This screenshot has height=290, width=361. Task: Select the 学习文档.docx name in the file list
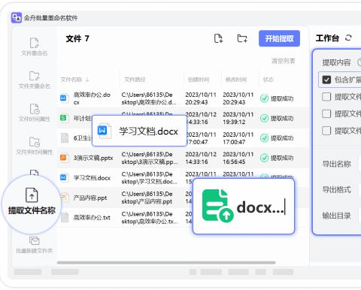click(92, 178)
